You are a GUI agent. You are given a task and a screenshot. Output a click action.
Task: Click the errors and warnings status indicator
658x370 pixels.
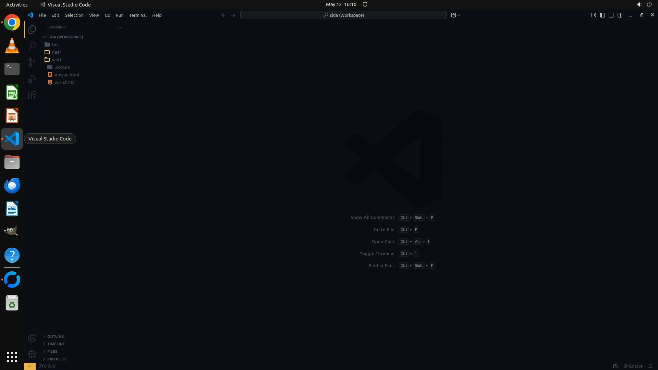coord(47,366)
